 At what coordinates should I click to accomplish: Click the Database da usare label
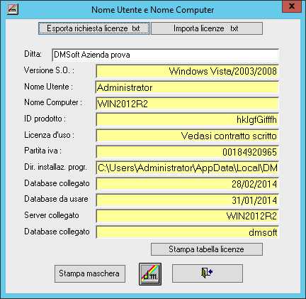(x=56, y=199)
